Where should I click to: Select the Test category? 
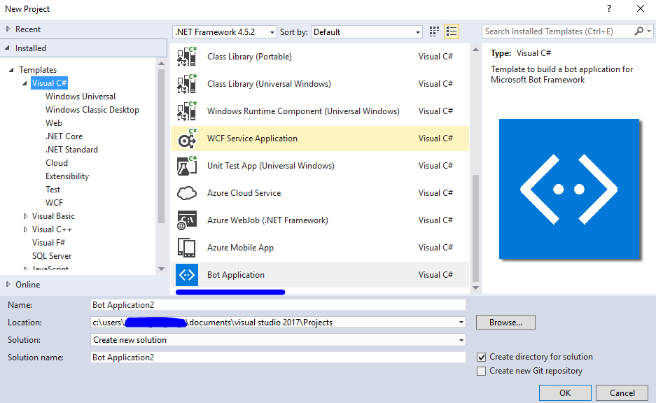tap(53, 190)
